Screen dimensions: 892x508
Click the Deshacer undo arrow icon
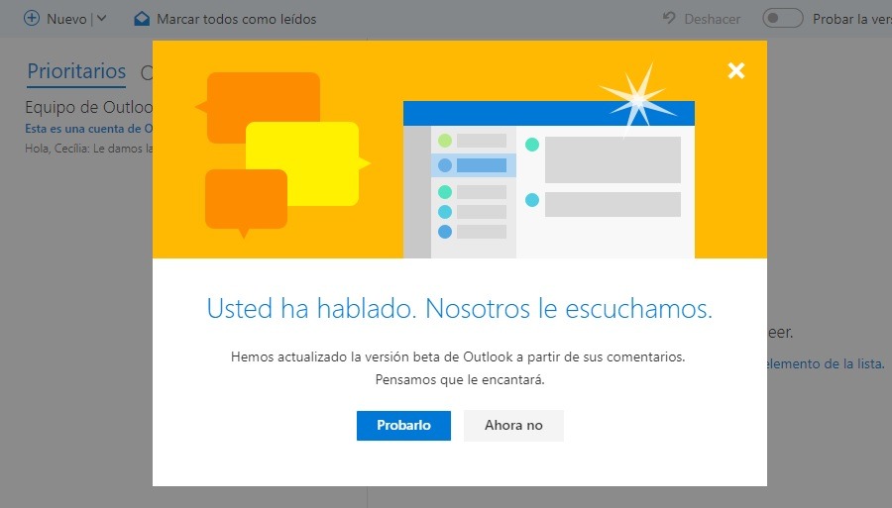point(669,18)
